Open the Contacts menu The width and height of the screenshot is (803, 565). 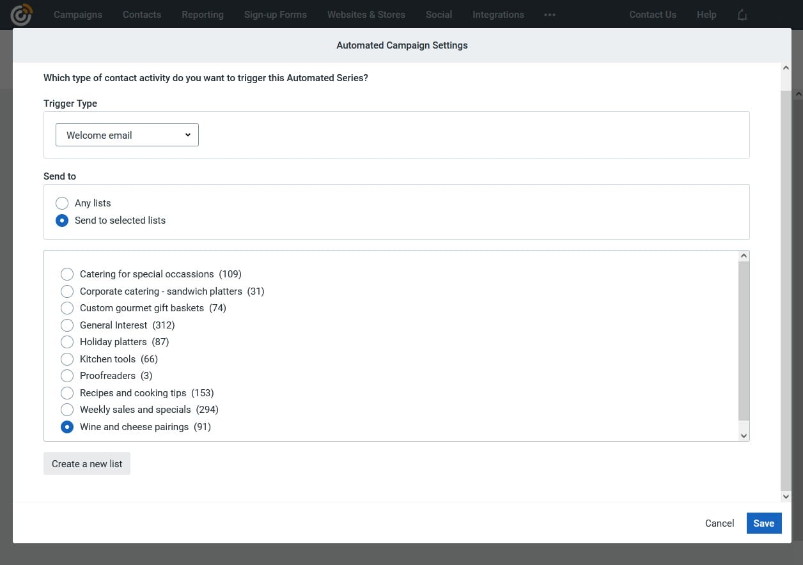141,14
